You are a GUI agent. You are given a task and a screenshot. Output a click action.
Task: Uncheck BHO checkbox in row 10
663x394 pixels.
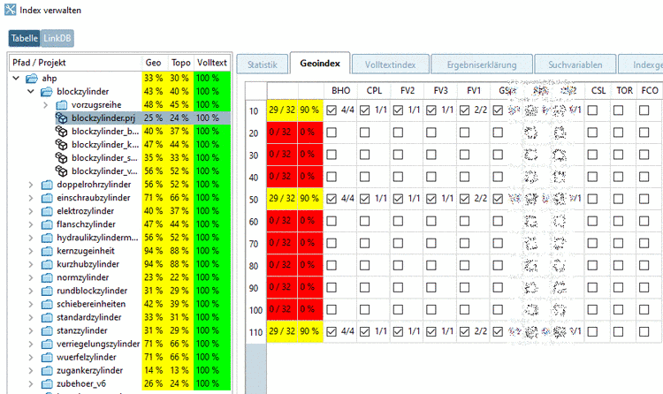click(331, 110)
